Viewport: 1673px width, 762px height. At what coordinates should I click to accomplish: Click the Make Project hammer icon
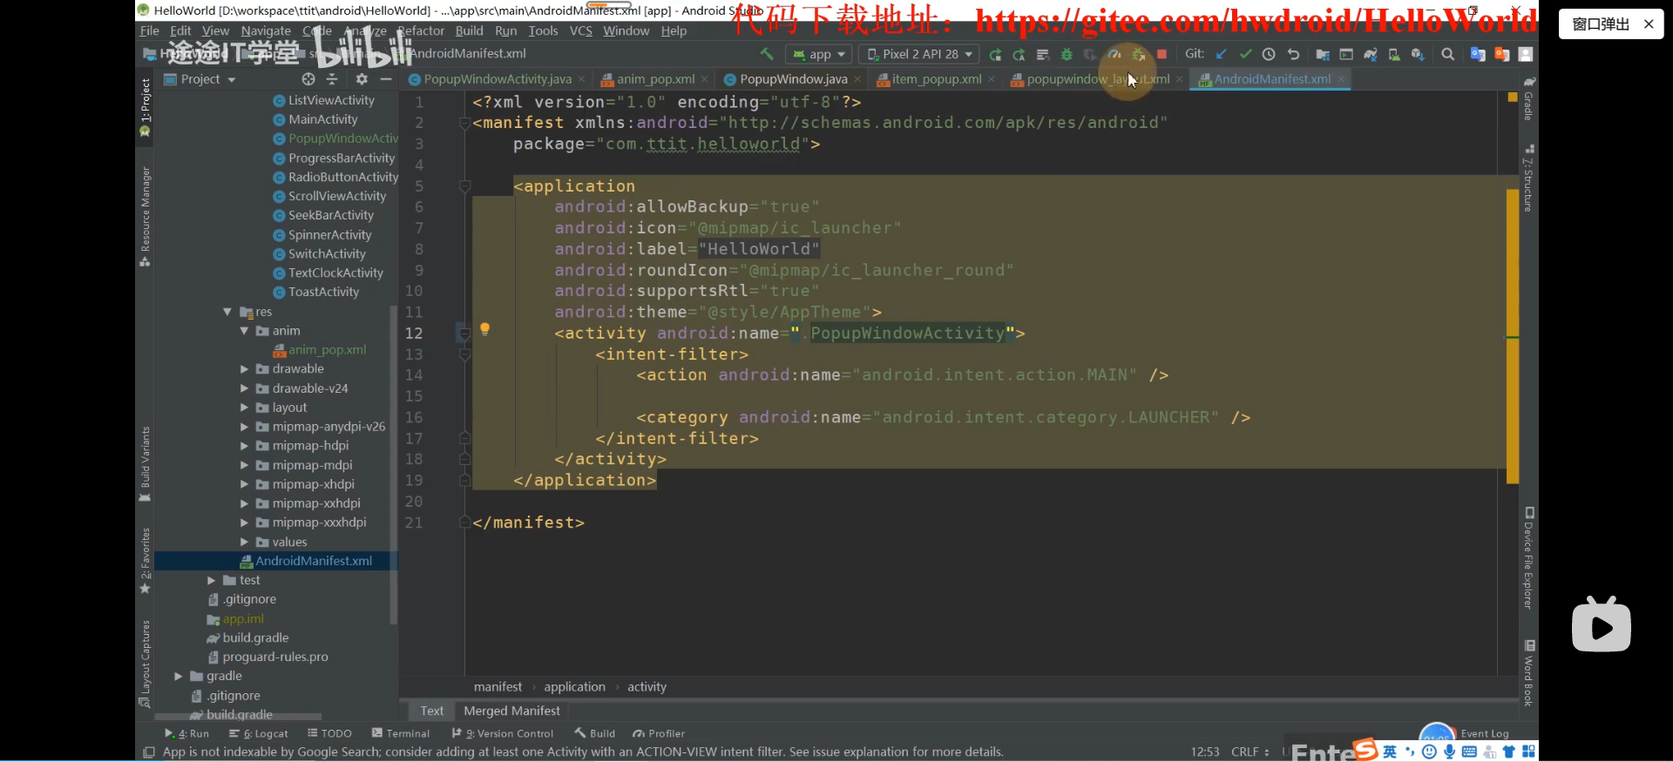[767, 54]
